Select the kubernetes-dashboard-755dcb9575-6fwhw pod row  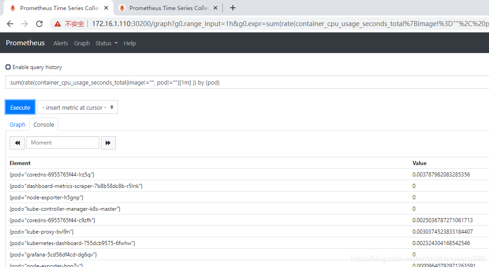click(248, 243)
